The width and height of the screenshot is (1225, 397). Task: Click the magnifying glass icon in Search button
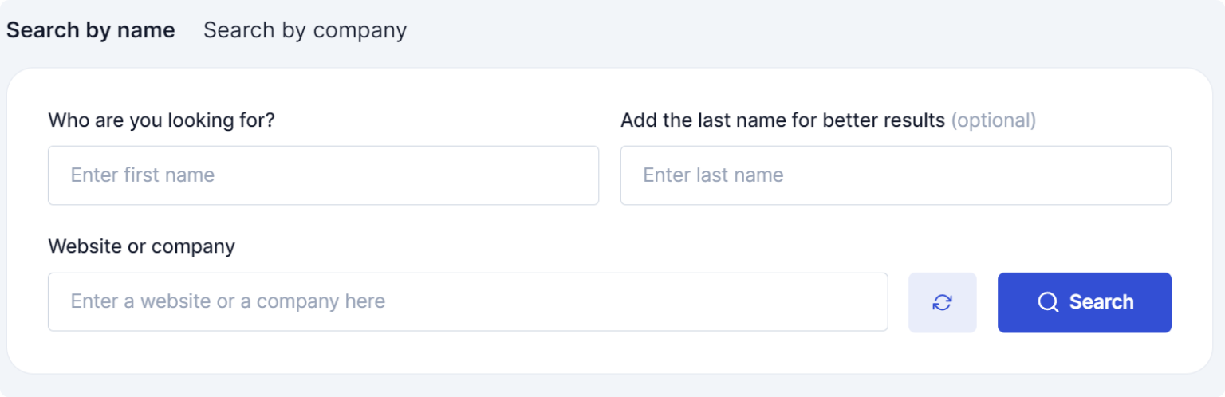1048,302
